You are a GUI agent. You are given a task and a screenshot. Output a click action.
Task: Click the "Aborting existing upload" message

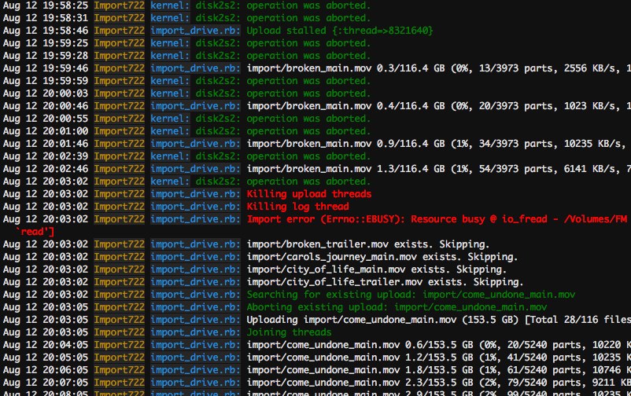click(397, 307)
